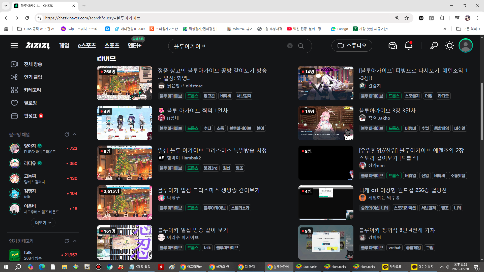Screen dimensions: 484x272
Task: Refresh the 팔로잉 채널 list
Action: 67,134
